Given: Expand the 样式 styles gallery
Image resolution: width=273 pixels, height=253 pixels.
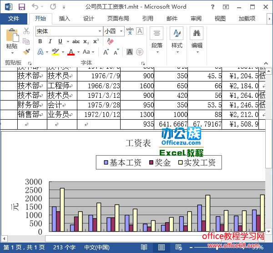Looking at the screenshot, I should (177, 38).
